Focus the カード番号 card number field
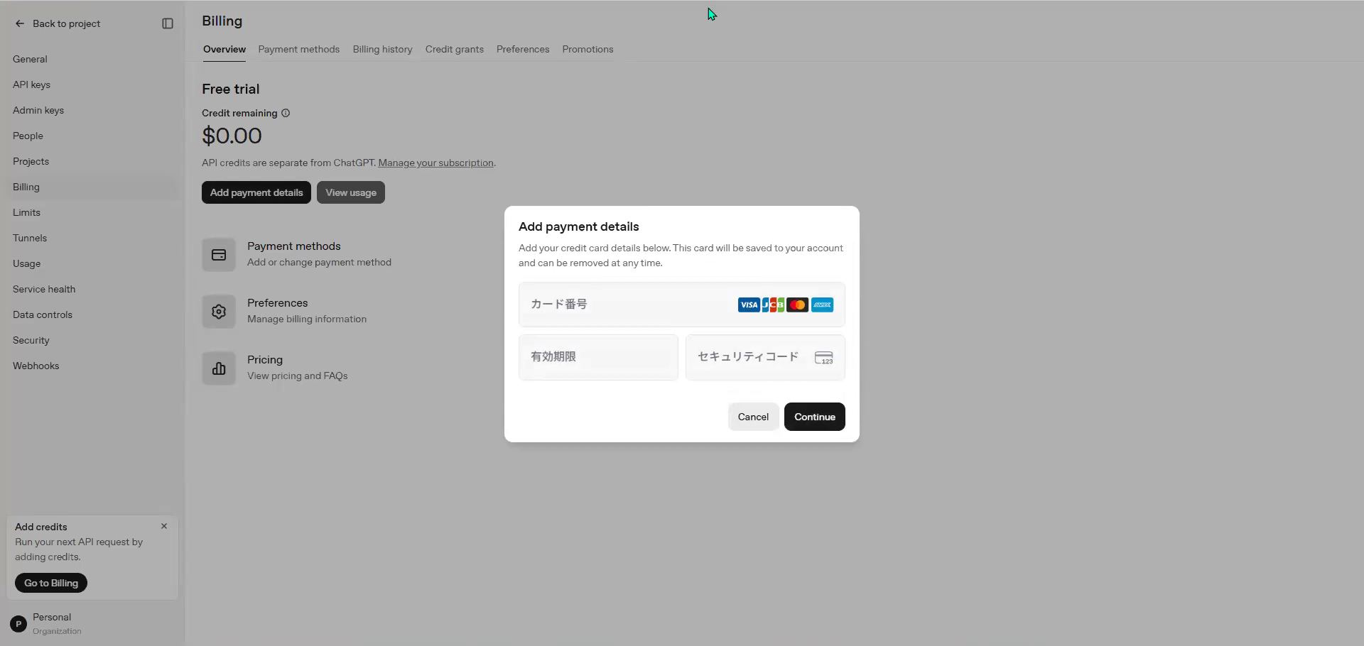1364x646 pixels. click(x=682, y=305)
